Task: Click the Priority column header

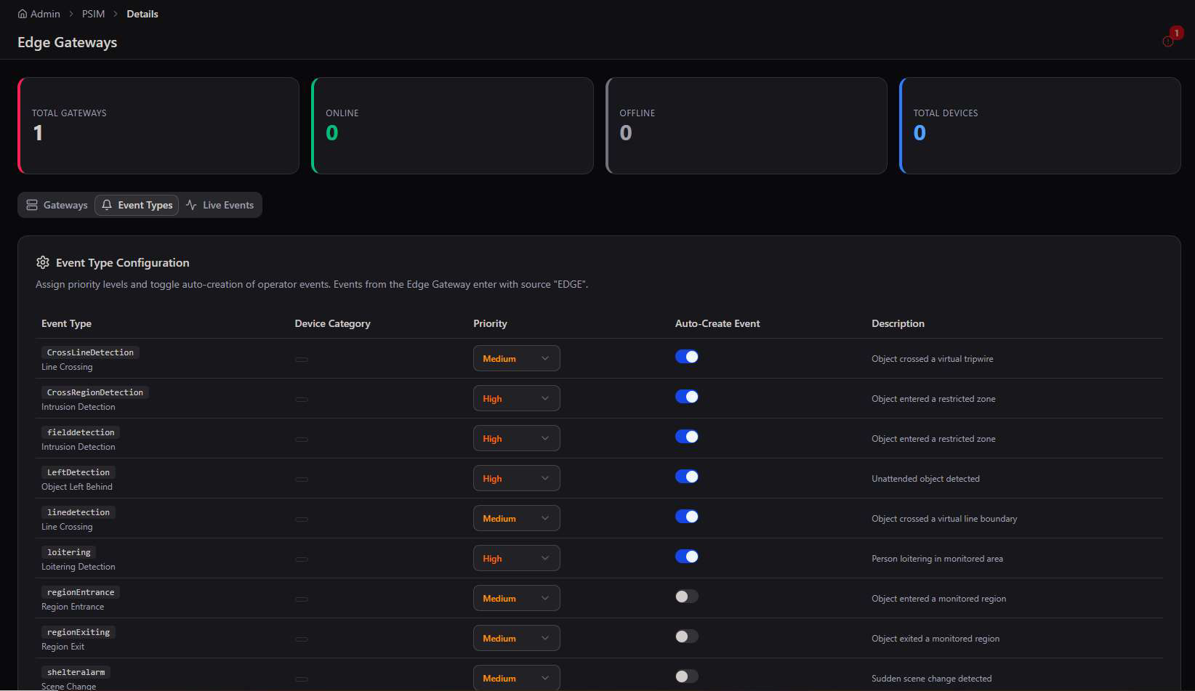Action: [x=490, y=323]
